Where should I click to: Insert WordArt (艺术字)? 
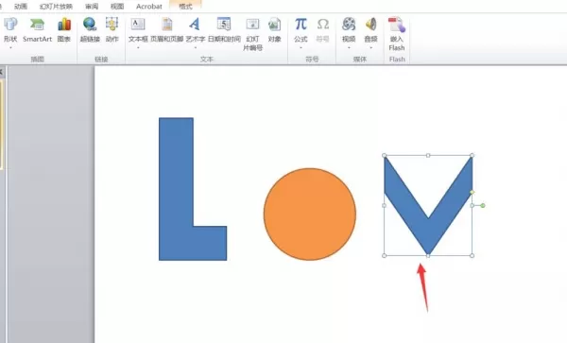196,30
